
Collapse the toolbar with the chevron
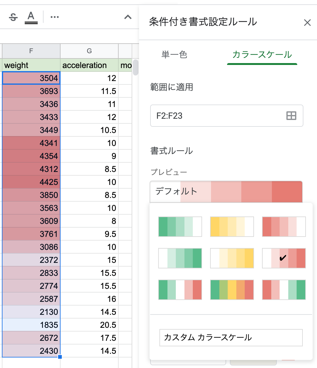click(128, 17)
